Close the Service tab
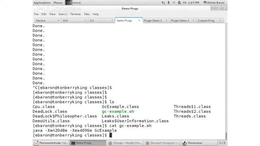Viewport: 260px width, 146px height. (58, 20)
